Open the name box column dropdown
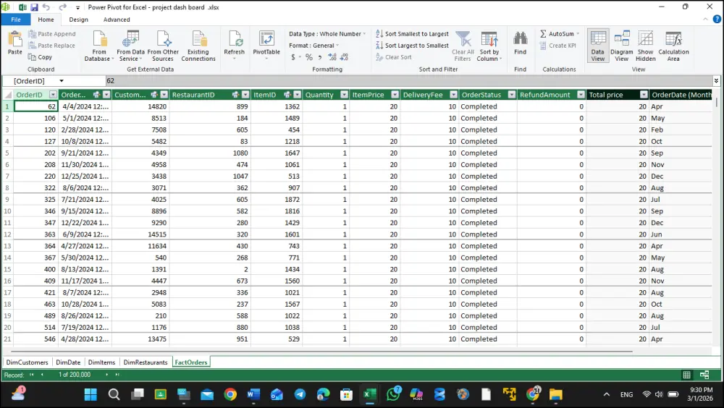 (x=62, y=81)
